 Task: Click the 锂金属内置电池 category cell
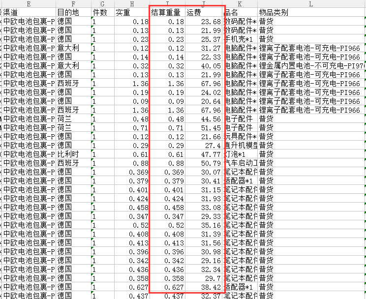click(312, 66)
